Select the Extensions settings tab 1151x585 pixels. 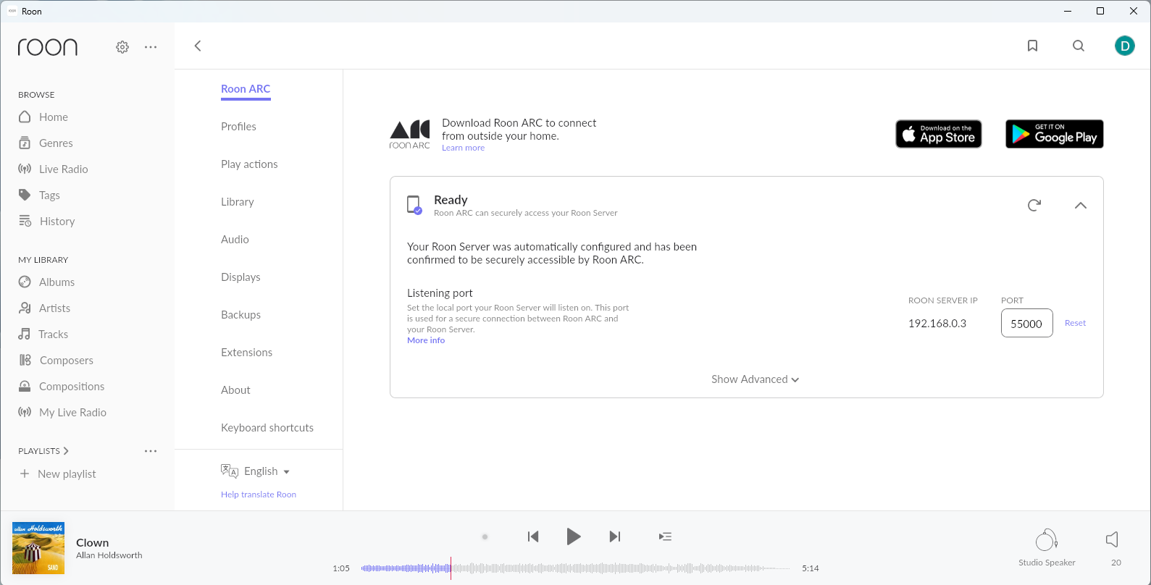(246, 353)
